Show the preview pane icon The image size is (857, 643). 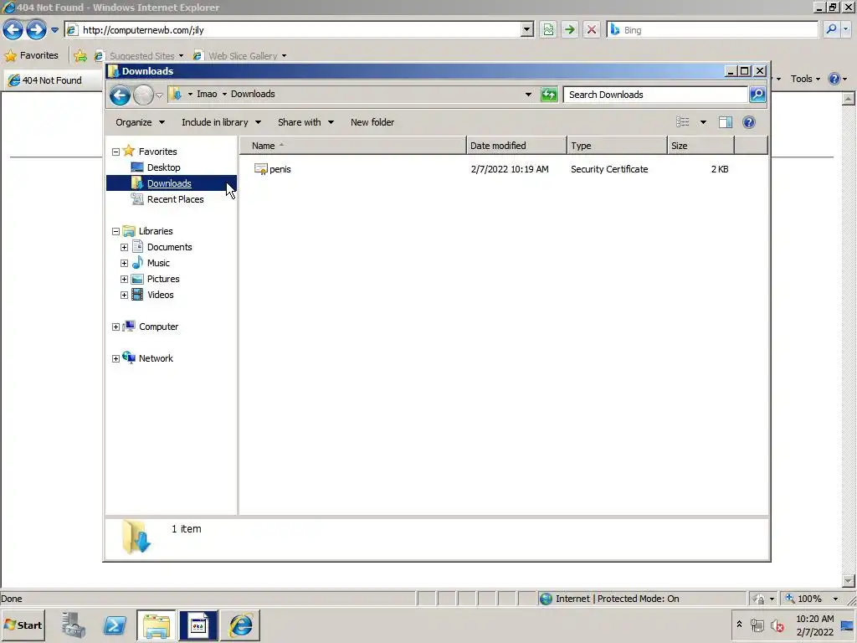coord(726,122)
